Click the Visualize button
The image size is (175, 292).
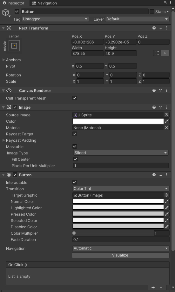click(x=121, y=255)
